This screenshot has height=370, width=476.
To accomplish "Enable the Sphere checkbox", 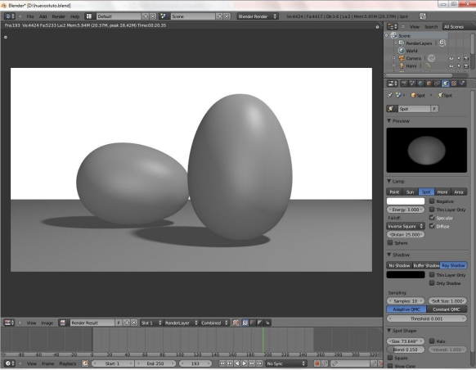I will [x=390, y=243].
